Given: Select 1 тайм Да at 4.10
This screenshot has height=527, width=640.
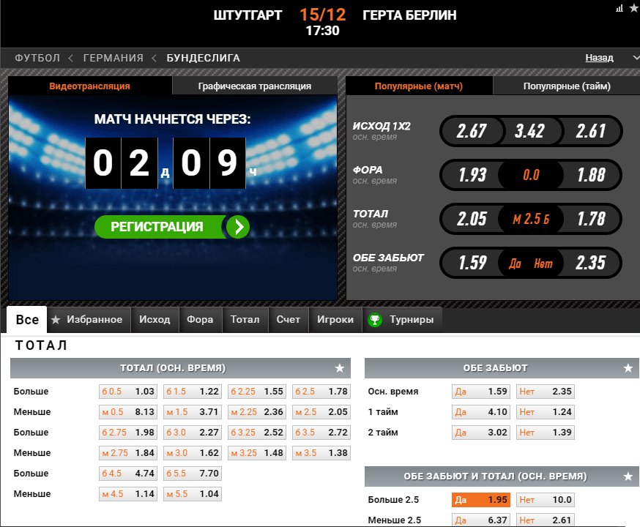Looking at the screenshot, I should click(x=481, y=412).
